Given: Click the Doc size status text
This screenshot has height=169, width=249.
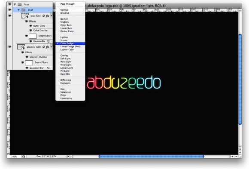Looking at the screenshot, I should point(46,157).
